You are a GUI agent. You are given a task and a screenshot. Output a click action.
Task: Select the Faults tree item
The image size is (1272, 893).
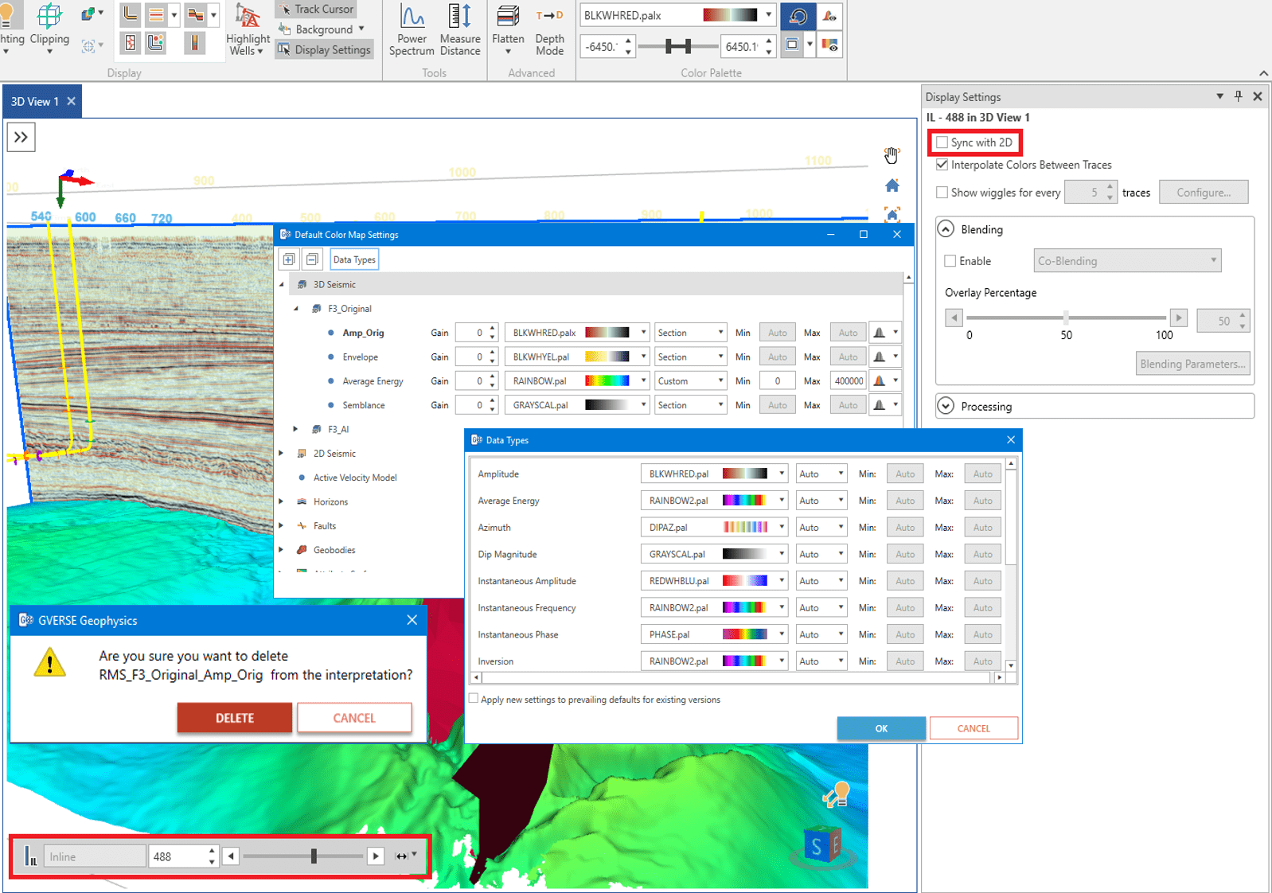pos(325,526)
